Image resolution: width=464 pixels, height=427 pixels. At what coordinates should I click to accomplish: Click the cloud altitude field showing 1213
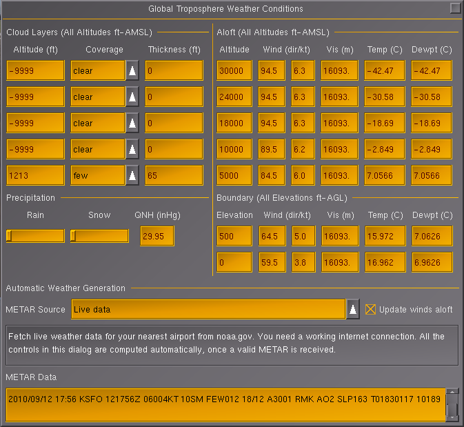[x=36, y=175]
